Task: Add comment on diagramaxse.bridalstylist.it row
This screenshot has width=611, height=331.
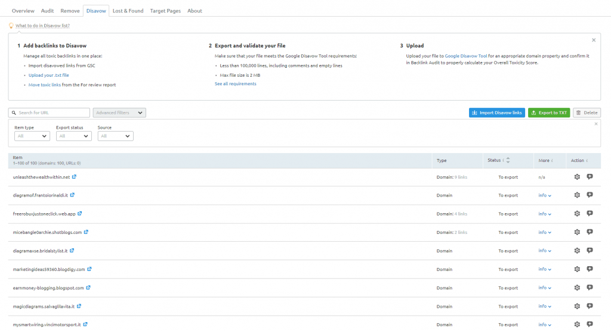Action: point(590,251)
